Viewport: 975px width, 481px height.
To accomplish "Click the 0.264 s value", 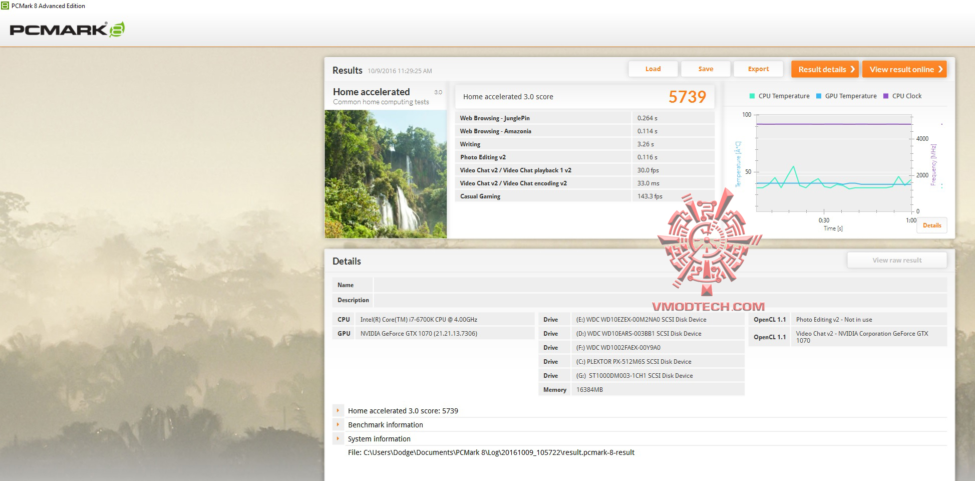I will point(647,118).
